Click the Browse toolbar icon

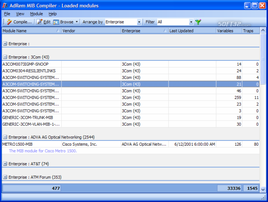coord(56,22)
